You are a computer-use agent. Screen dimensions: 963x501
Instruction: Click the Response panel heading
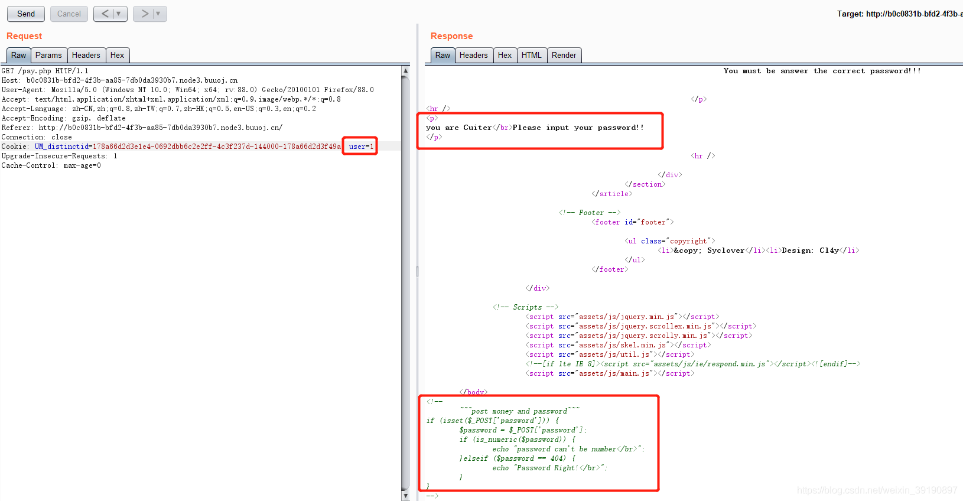pos(452,36)
